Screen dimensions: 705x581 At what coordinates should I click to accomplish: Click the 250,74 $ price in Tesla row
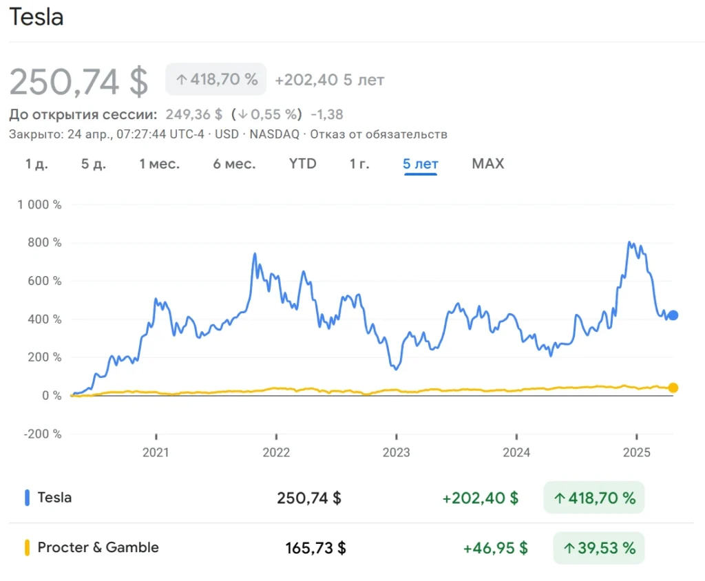point(309,498)
